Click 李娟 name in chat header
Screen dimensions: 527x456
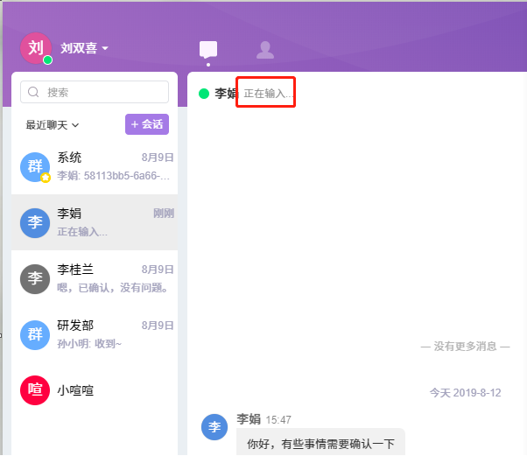pos(226,93)
